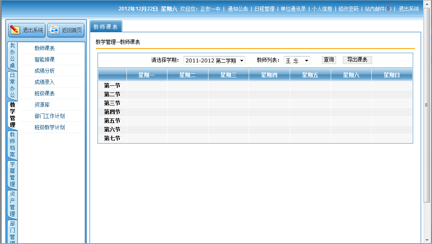Open the 请选择学期 semester dropdown

[214, 61]
